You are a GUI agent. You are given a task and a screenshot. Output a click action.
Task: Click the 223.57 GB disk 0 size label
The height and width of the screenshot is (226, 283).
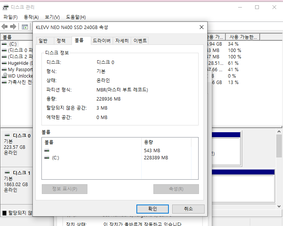coord(15,147)
